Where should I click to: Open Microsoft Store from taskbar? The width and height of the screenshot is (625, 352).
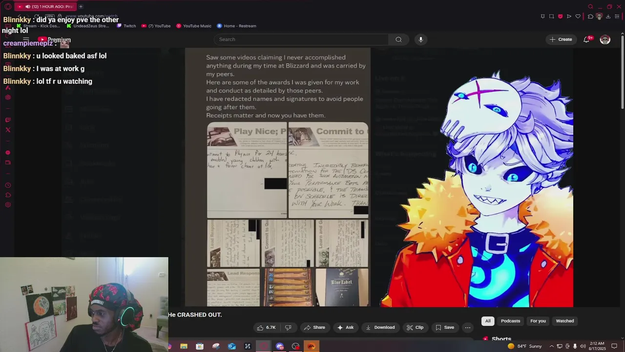coord(200,346)
